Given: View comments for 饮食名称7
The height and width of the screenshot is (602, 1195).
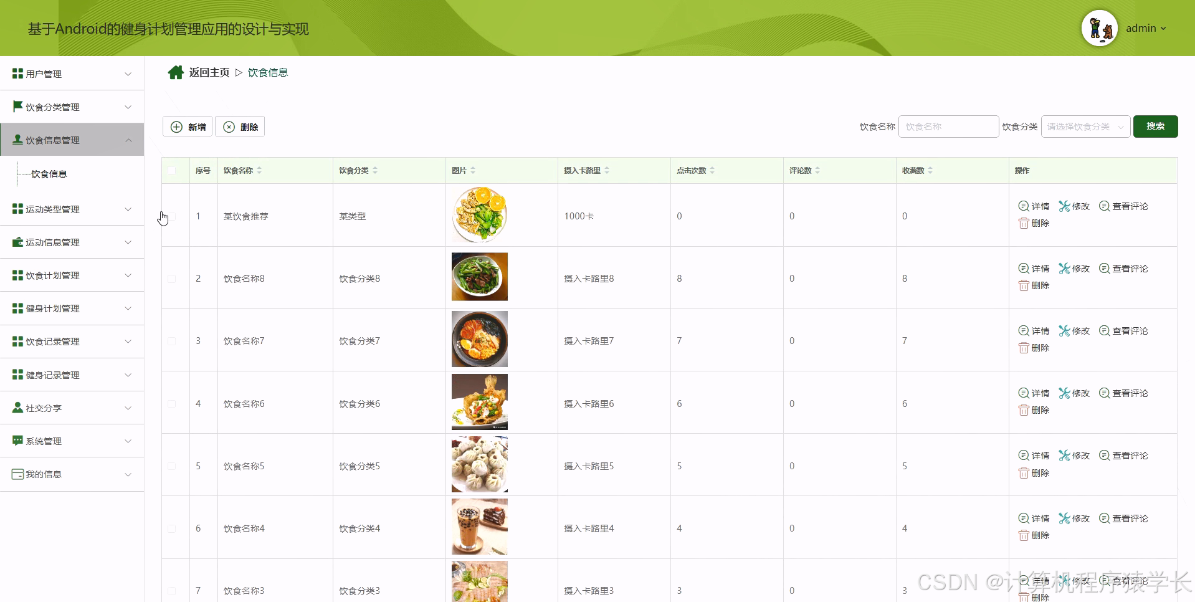Looking at the screenshot, I should point(1123,331).
